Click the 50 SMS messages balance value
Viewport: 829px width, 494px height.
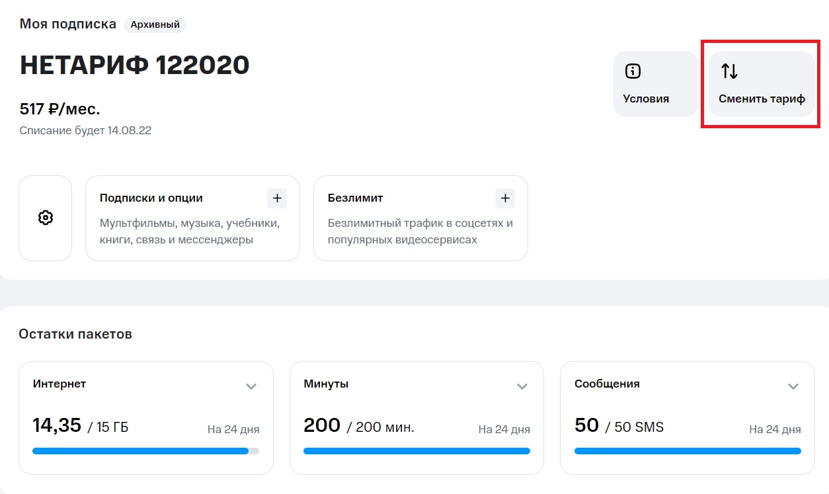coord(619,426)
